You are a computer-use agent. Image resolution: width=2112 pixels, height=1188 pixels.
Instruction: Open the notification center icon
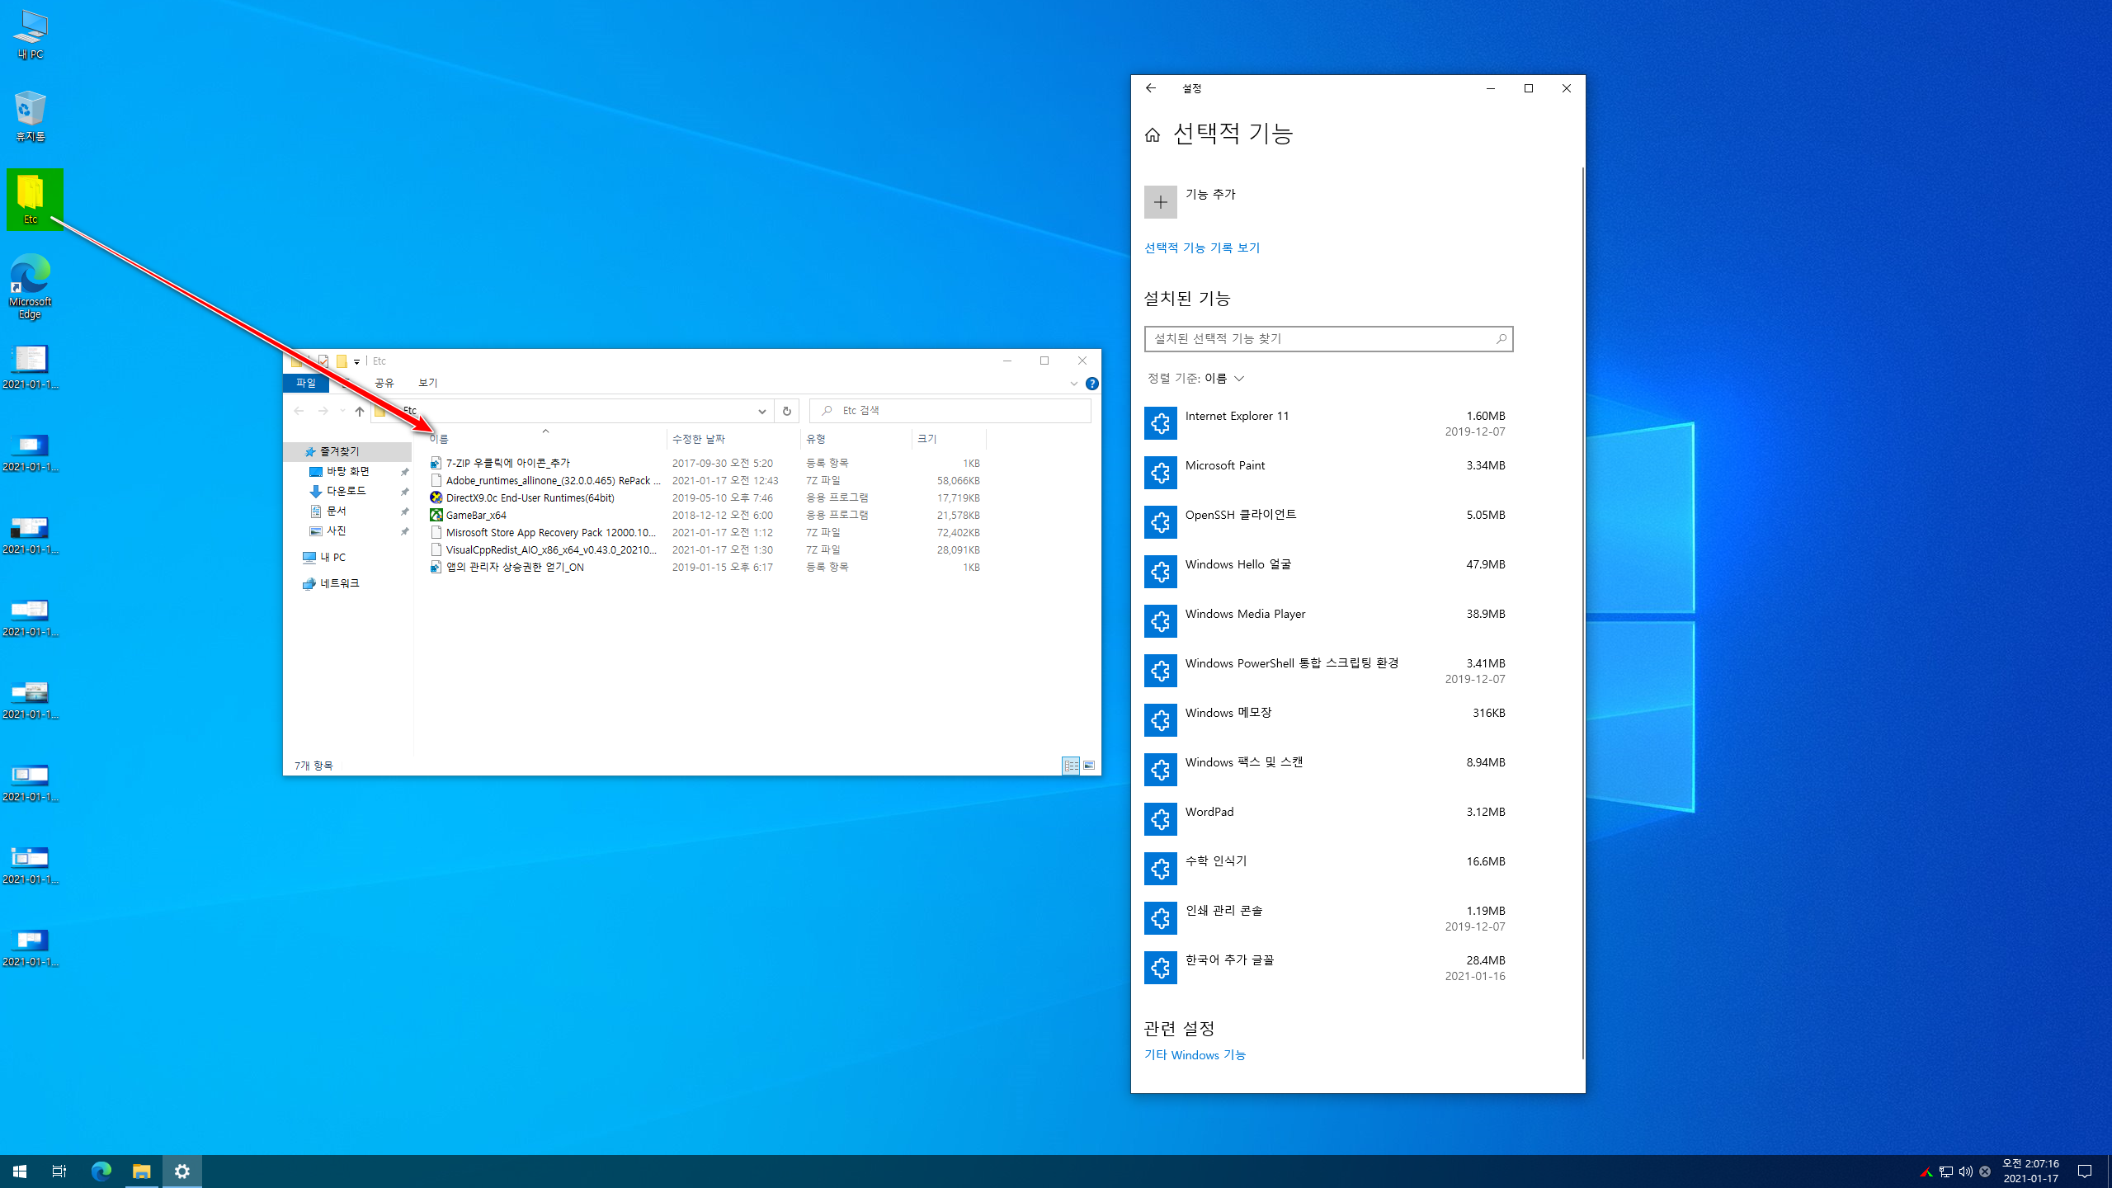tap(2084, 1171)
